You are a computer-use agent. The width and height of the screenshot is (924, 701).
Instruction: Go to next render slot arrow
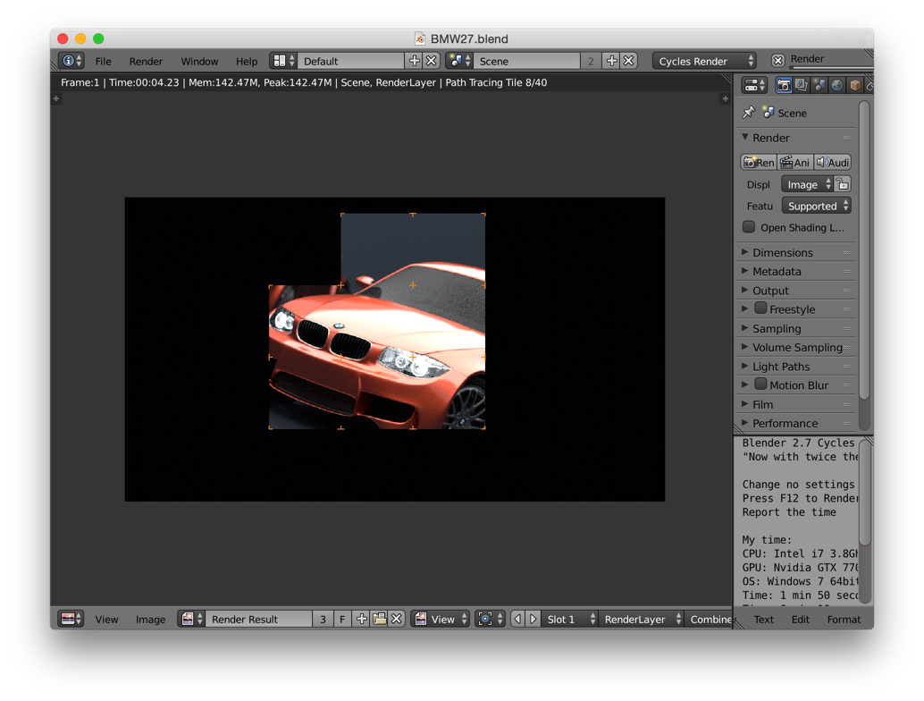point(533,619)
